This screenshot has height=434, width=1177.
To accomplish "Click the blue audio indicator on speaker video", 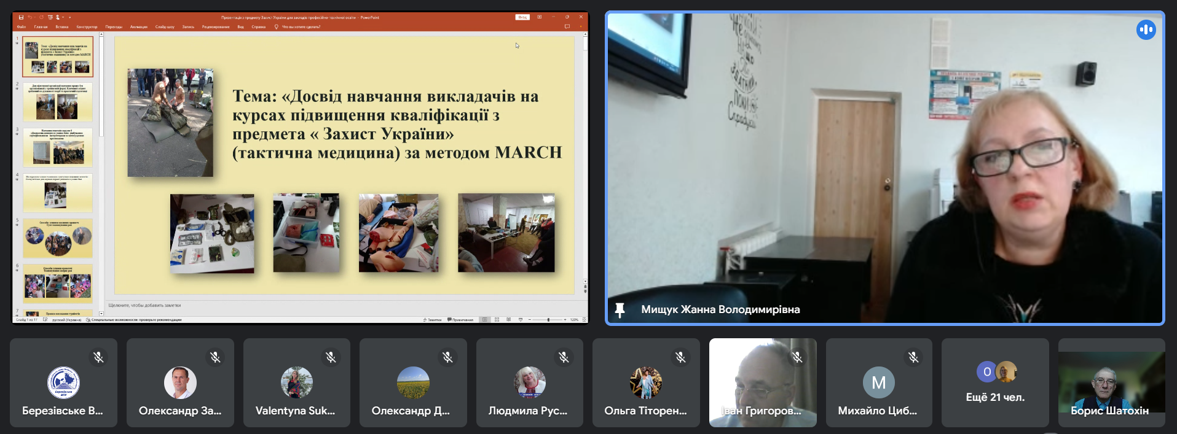I will click(1146, 29).
